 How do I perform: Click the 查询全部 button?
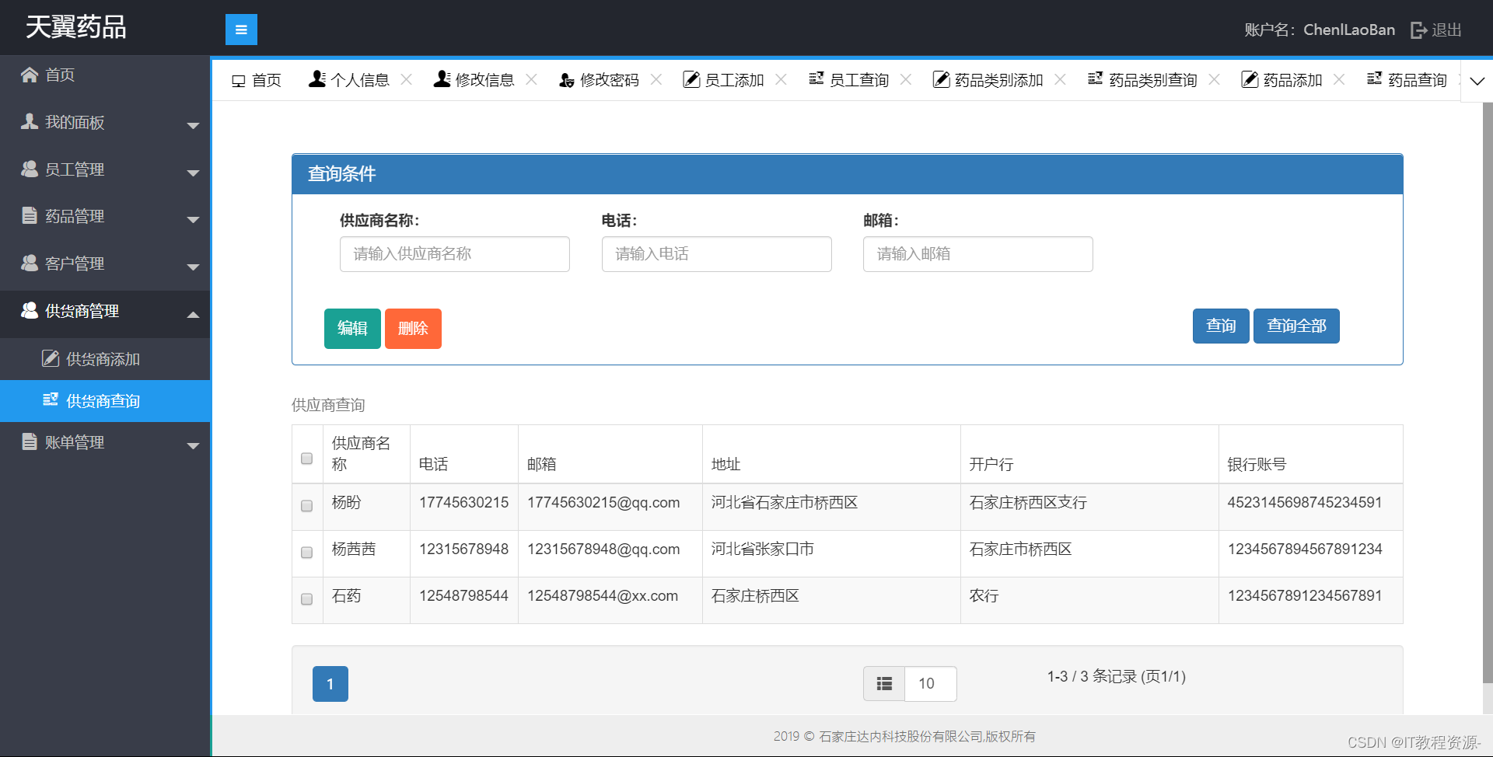click(1296, 326)
